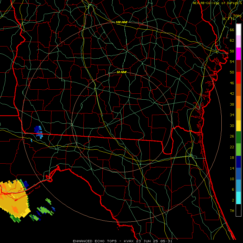Image resolution: width=243 pixels, height=243 pixels.
Task: Pick the cyan legend swatch
Action: point(238,198)
